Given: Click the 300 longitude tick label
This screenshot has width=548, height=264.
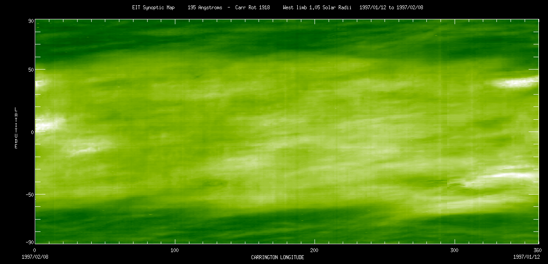Looking at the screenshot, I should (x=455, y=250).
